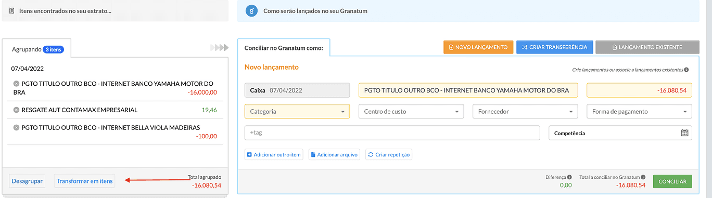Open the Centro de custo dropdown
This screenshot has width=712, height=198.
point(411,111)
